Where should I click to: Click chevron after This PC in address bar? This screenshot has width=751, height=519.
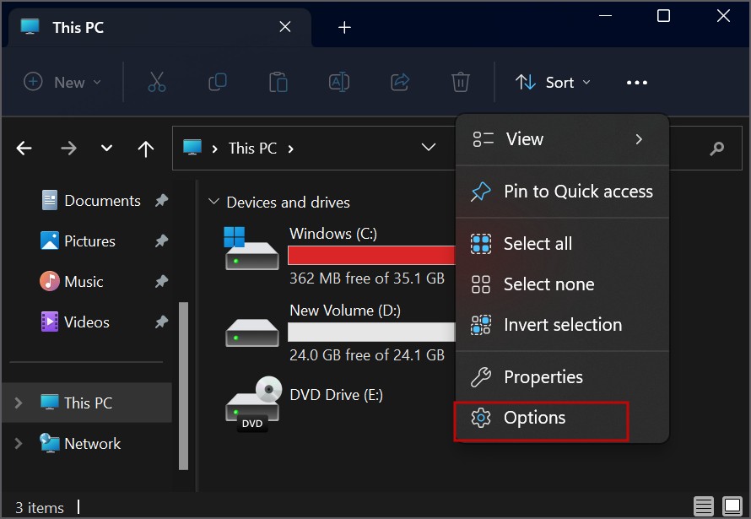[291, 149]
